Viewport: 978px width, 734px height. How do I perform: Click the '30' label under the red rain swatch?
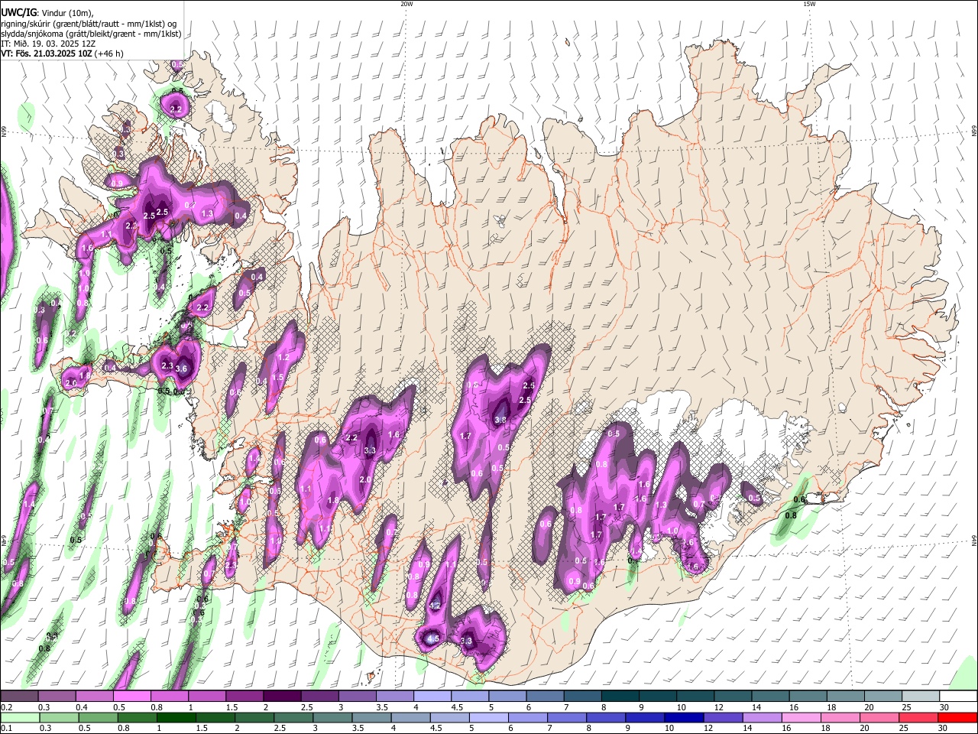[x=944, y=728]
